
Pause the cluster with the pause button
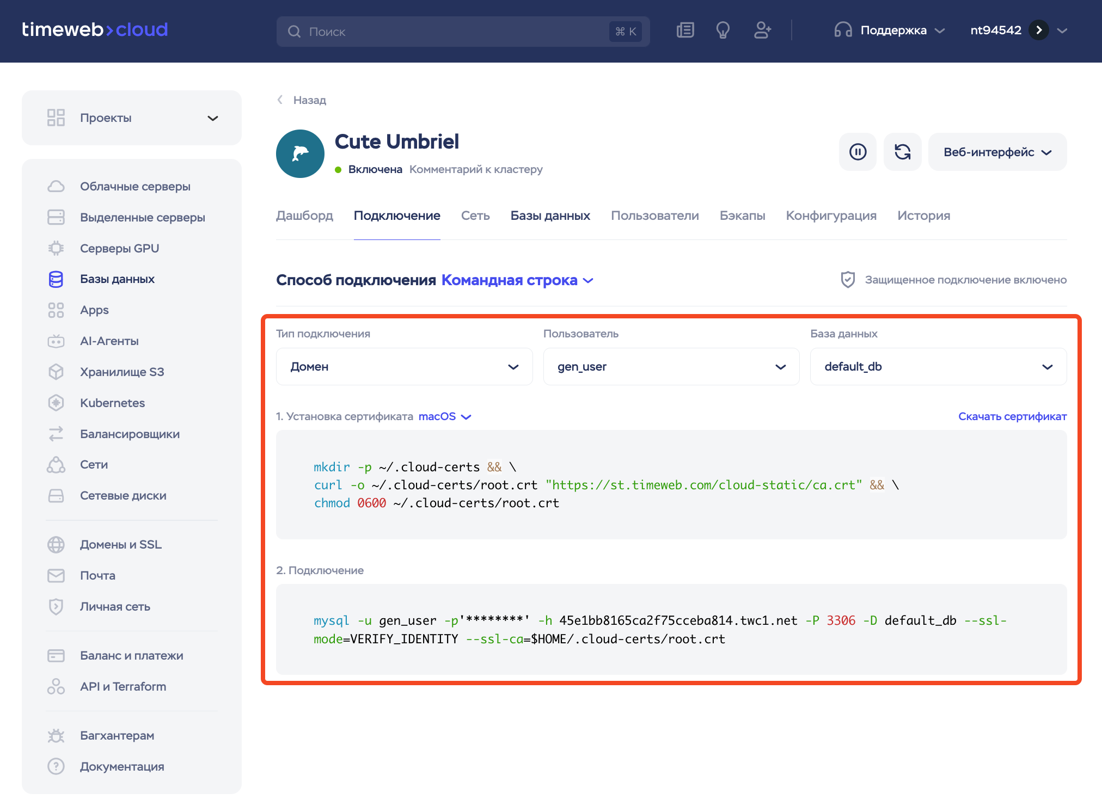click(858, 152)
